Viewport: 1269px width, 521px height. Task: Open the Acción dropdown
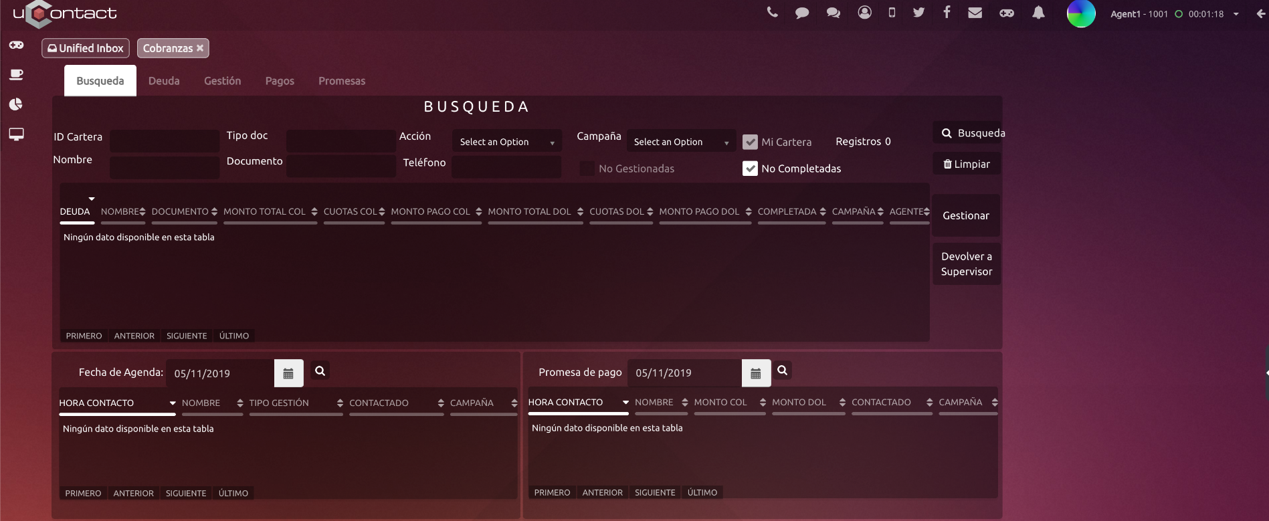click(506, 142)
